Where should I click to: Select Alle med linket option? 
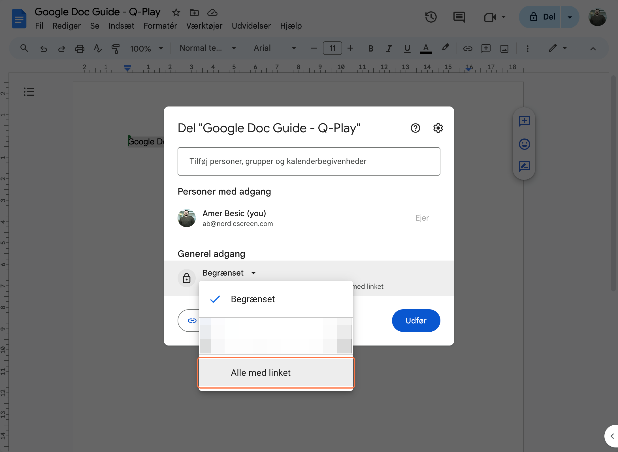click(x=276, y=373)
